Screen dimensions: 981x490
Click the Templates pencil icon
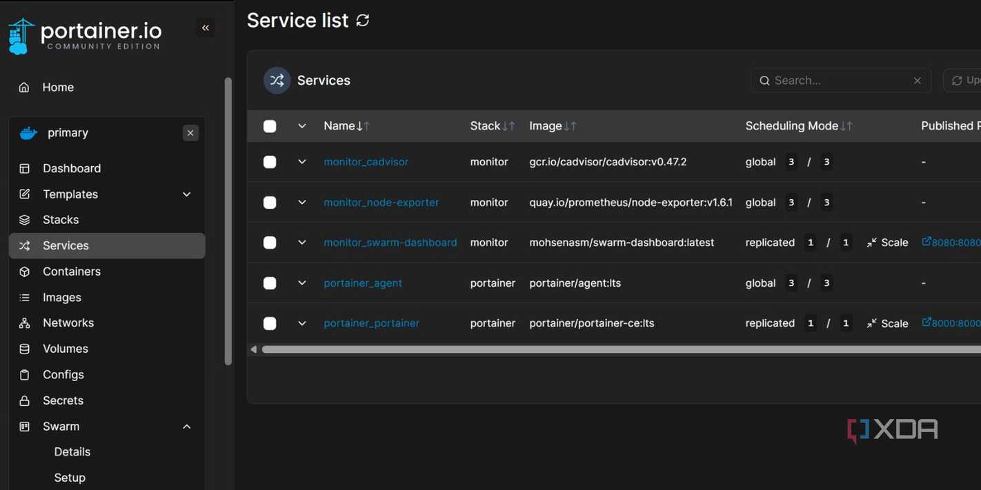[25, 194]
